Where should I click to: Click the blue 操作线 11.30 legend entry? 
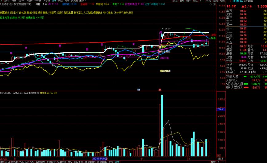(69, 4)
